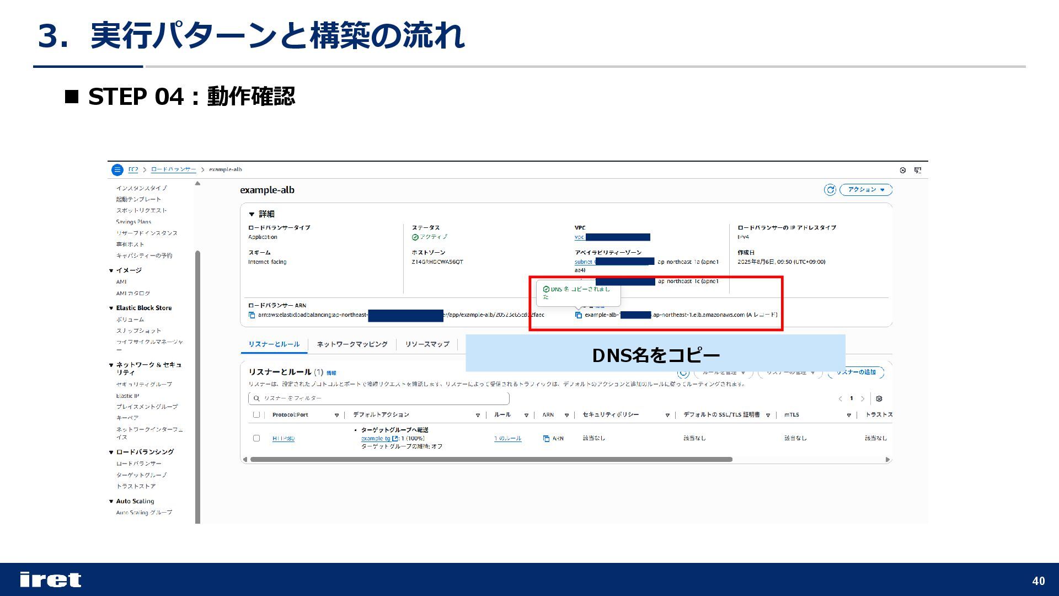Sort by the セキュリティポリシー column arrow

667,415
